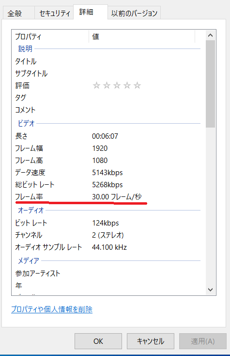Click the キャンセル button
Image resolution: width=230 pixels, height=356 pixels.
[x=151, y=341]
